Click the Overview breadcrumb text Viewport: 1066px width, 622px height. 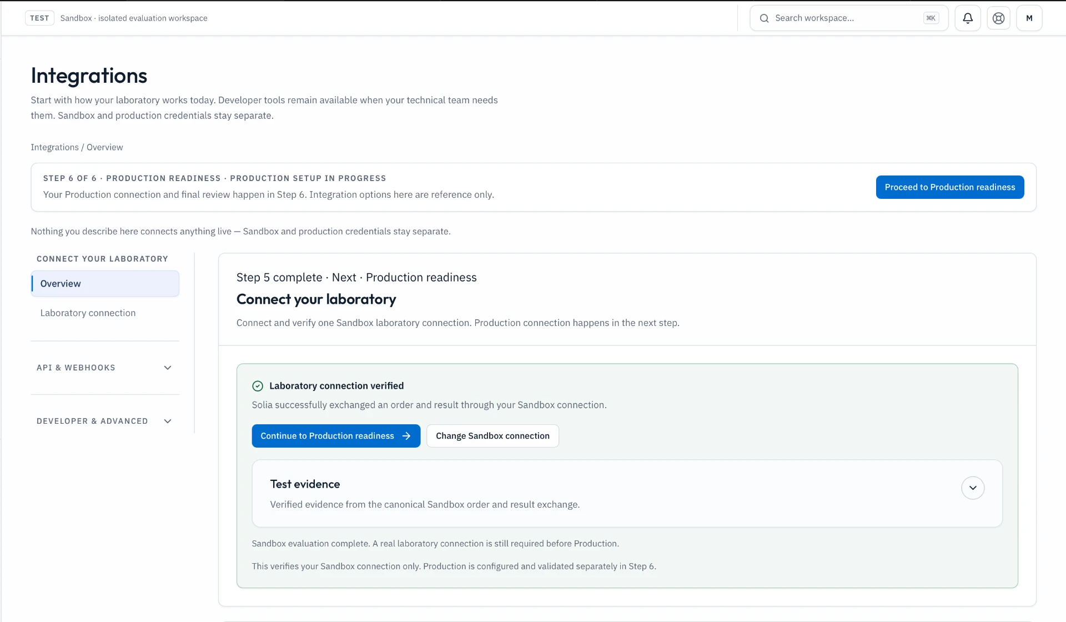coord(104,147)
